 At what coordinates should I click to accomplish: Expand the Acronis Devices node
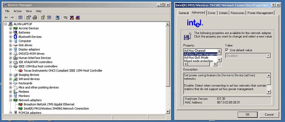click(x=10, y=28)
